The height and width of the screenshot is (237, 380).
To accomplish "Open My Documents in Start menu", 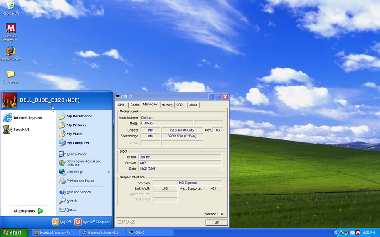I will coord(75,116).
